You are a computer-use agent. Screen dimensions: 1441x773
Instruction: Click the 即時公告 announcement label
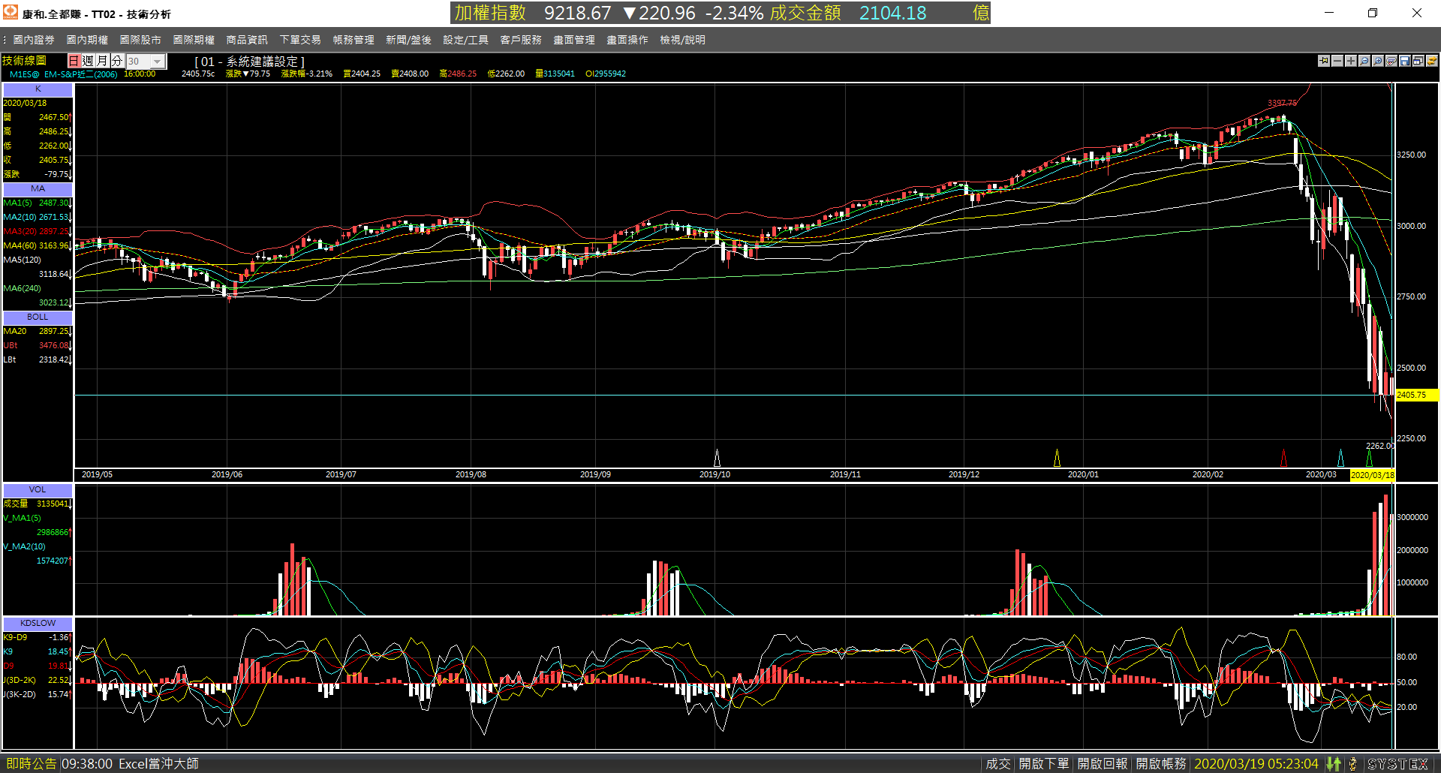tap(32, 764)
